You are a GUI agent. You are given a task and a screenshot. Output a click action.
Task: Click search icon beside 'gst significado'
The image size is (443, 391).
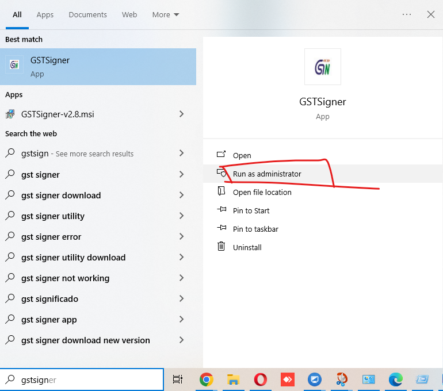[10, 298]
